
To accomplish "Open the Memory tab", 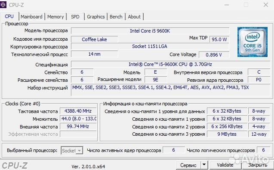I will click(x=55, y=17).
